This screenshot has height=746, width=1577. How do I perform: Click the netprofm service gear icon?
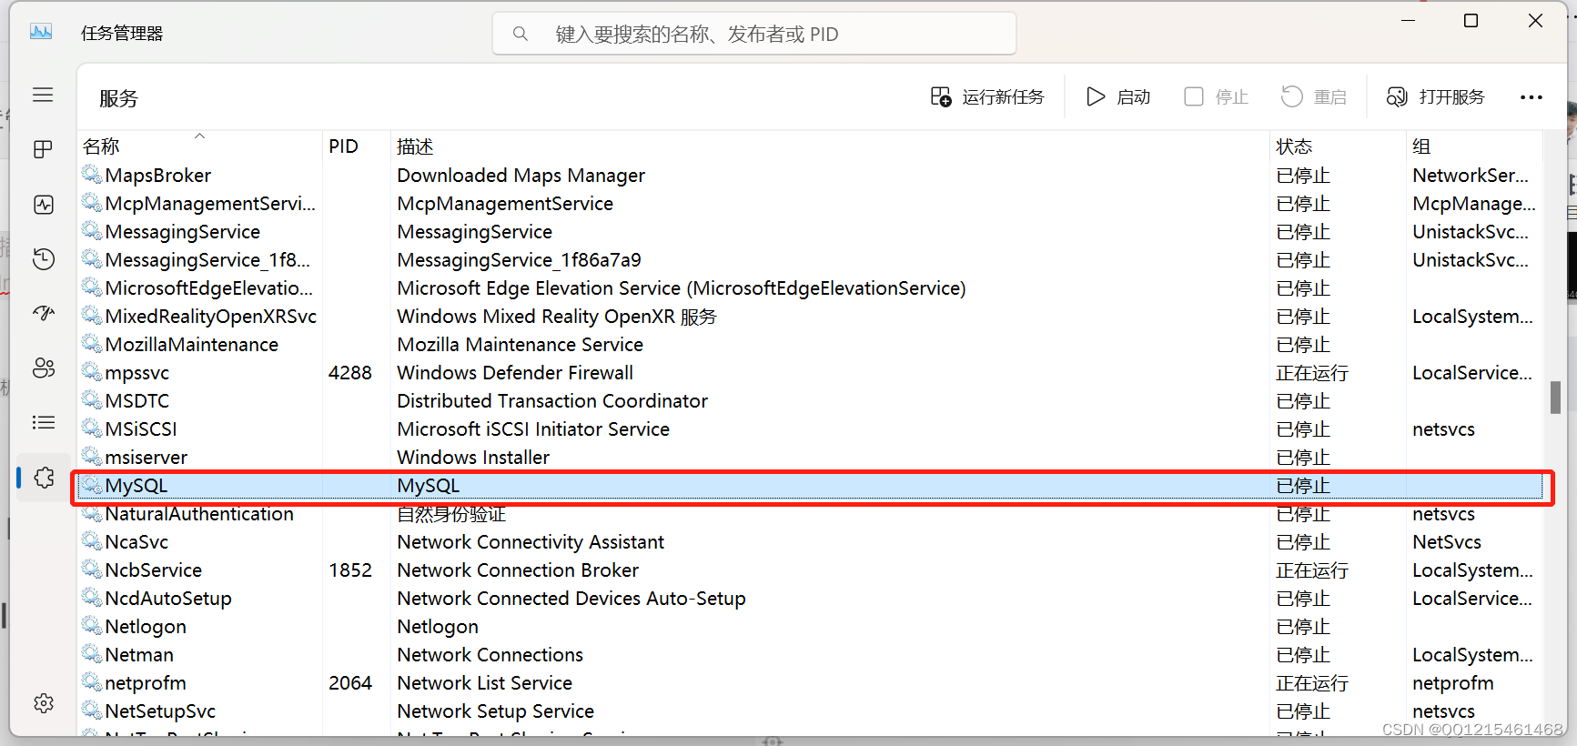[x=92, y=681]
